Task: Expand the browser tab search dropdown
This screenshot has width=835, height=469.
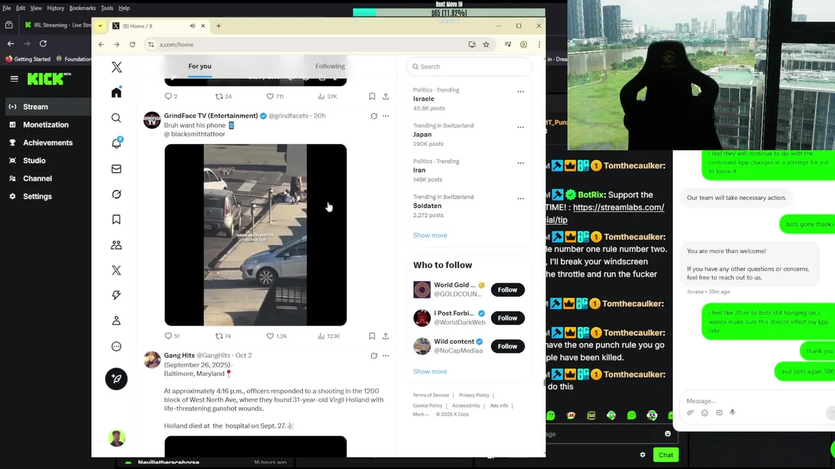Action: [100, 26]
